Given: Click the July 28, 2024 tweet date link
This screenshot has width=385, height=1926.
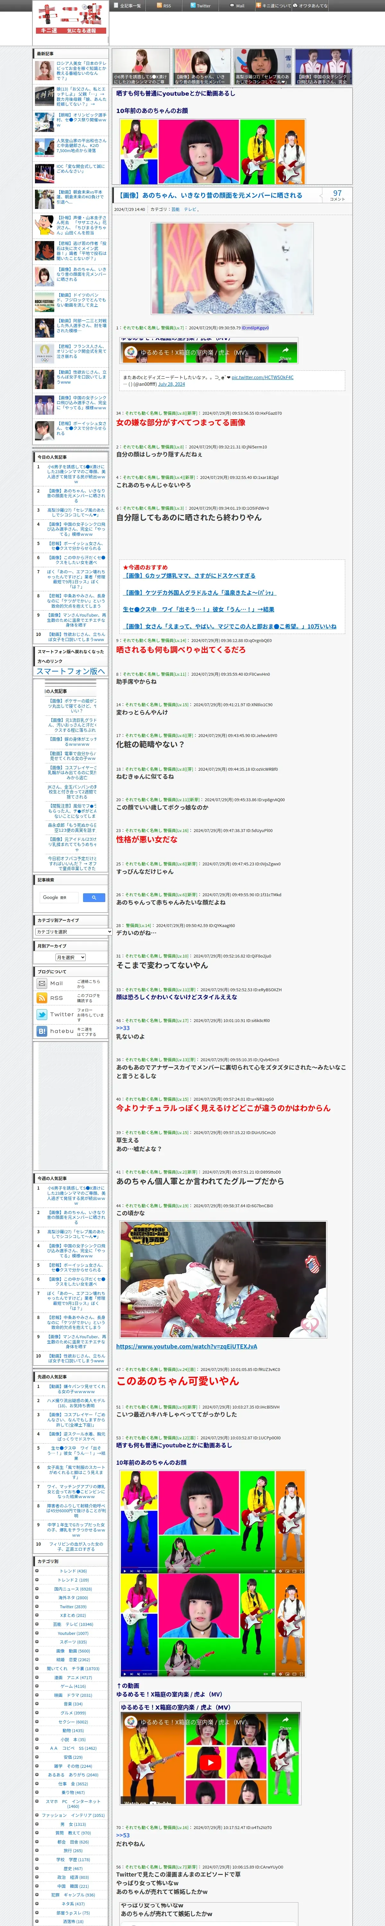Looking at the screenshot, I should (171, 384).
